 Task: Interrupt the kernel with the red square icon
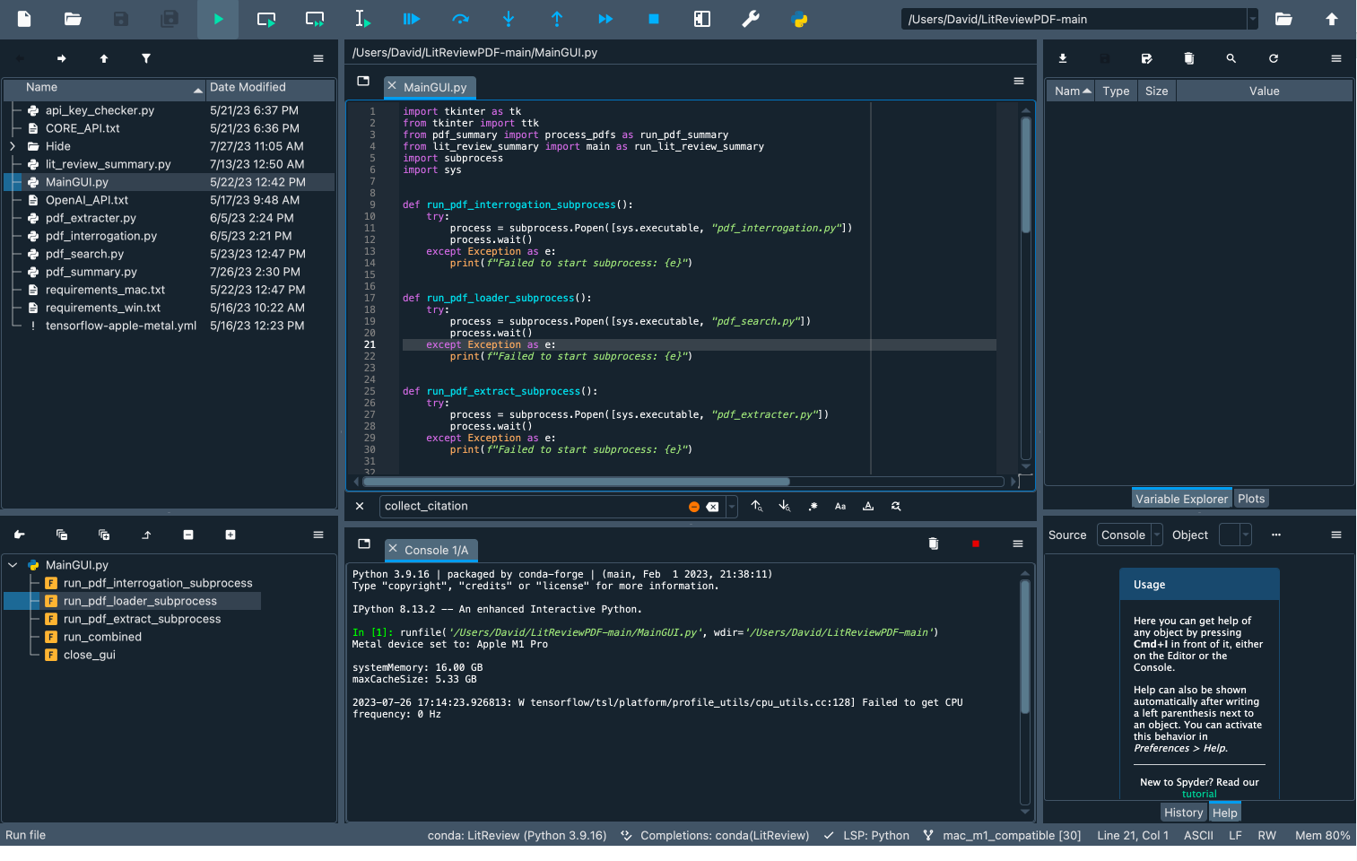pos(975,544)
